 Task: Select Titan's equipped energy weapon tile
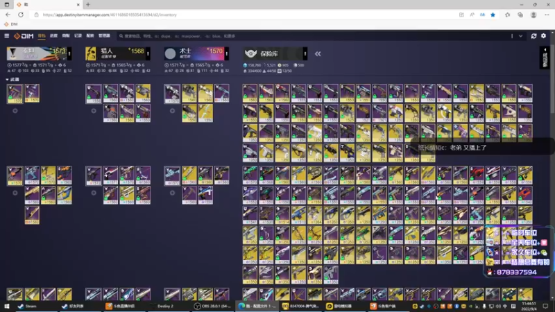[x=15, y=176]
